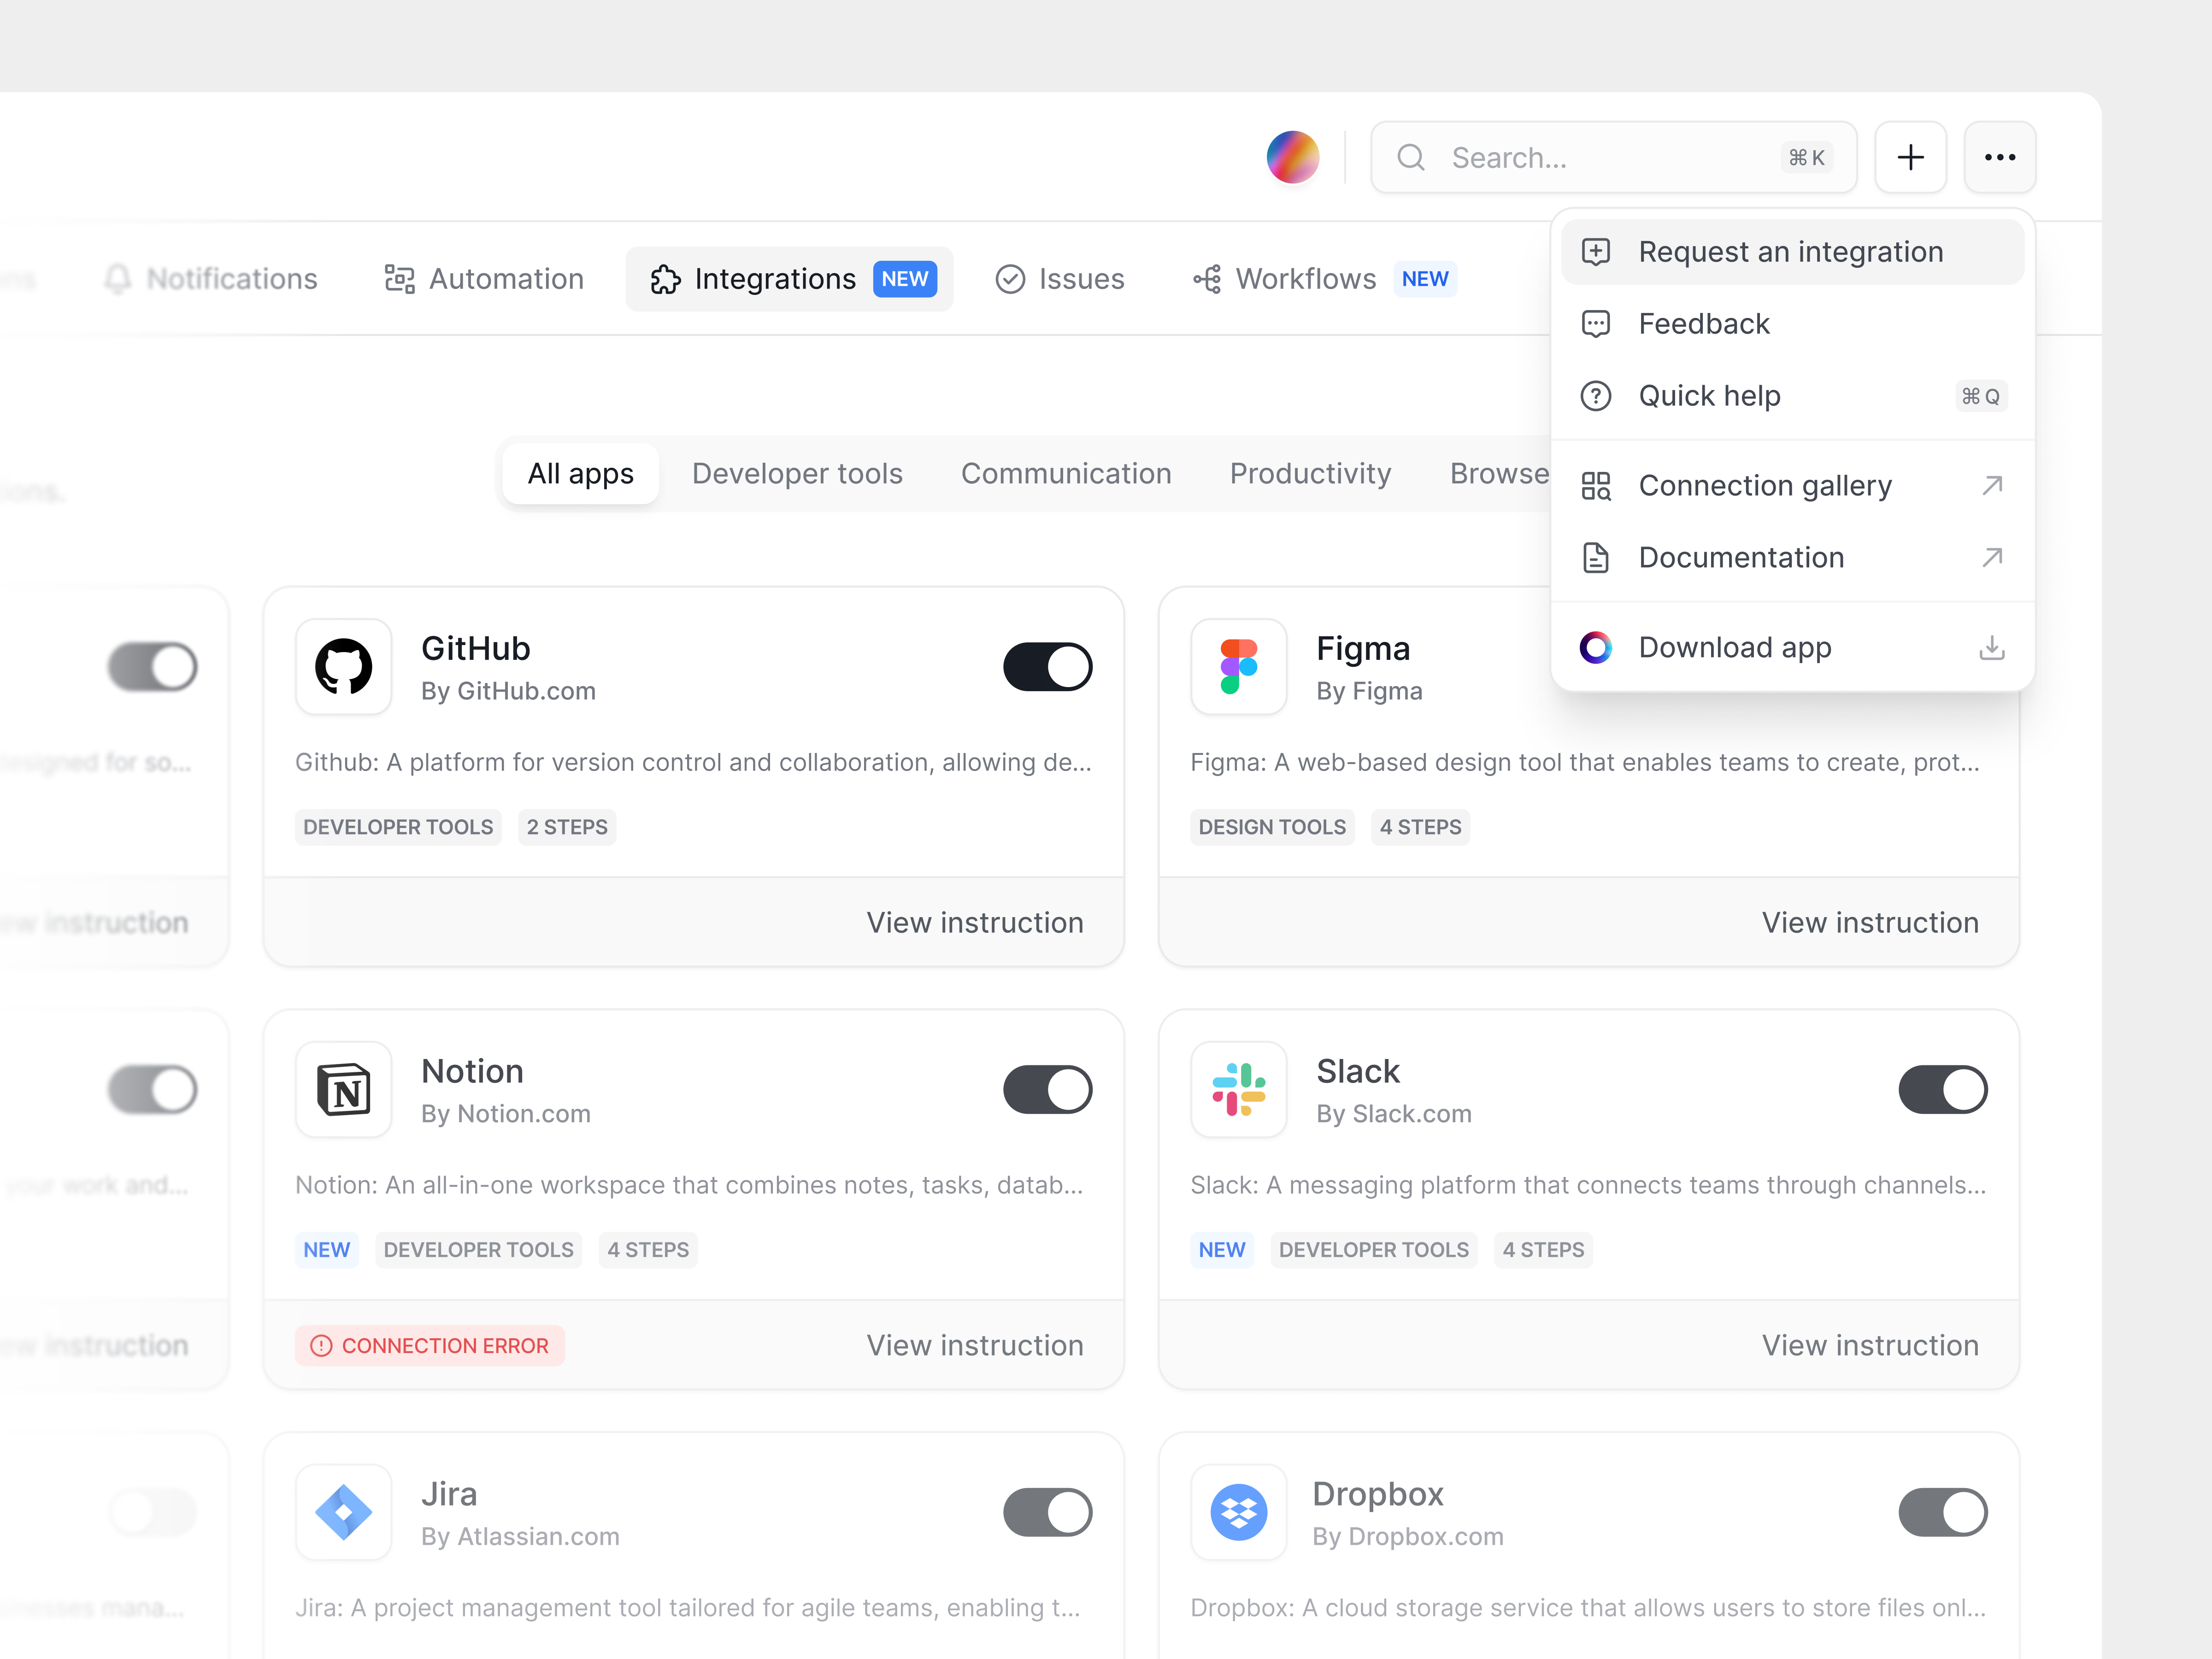Toggle the Slack integration switch
The width and height of the screenshot is (2212, 1659).
click(1942, 1089)
